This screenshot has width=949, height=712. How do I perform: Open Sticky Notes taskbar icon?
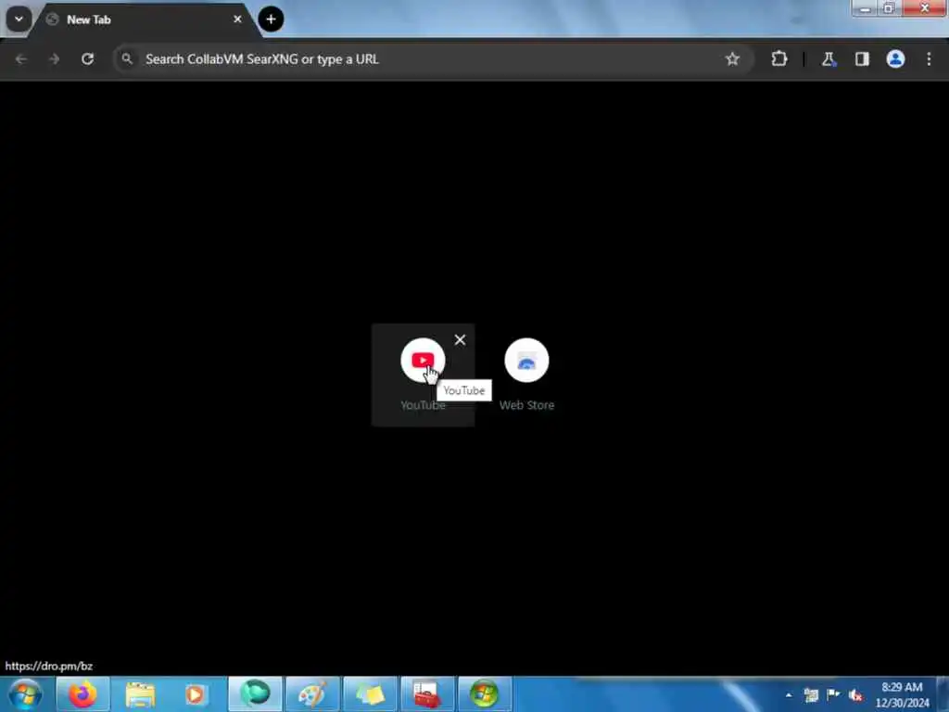[370, 693]
